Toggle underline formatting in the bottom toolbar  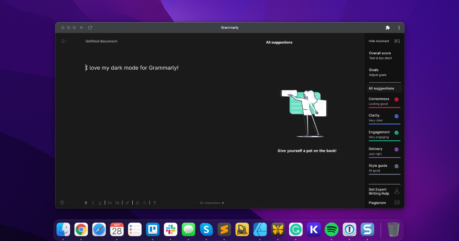point(100,203)
